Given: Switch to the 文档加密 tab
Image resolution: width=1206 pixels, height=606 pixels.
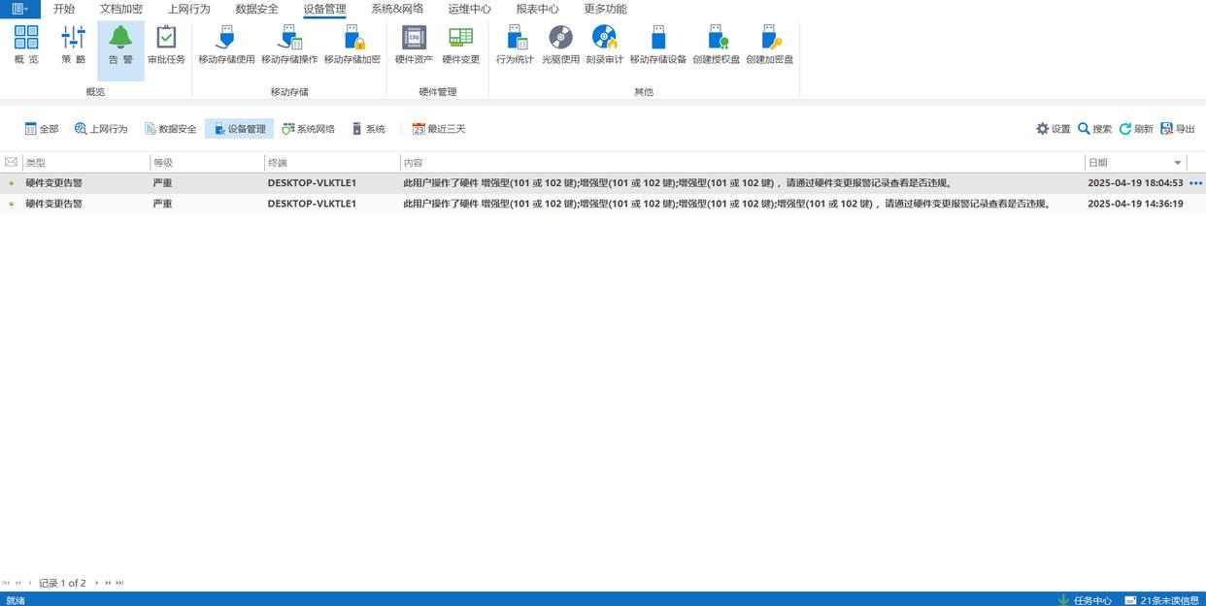Looking at the screenshot, I should click(121, 9).
